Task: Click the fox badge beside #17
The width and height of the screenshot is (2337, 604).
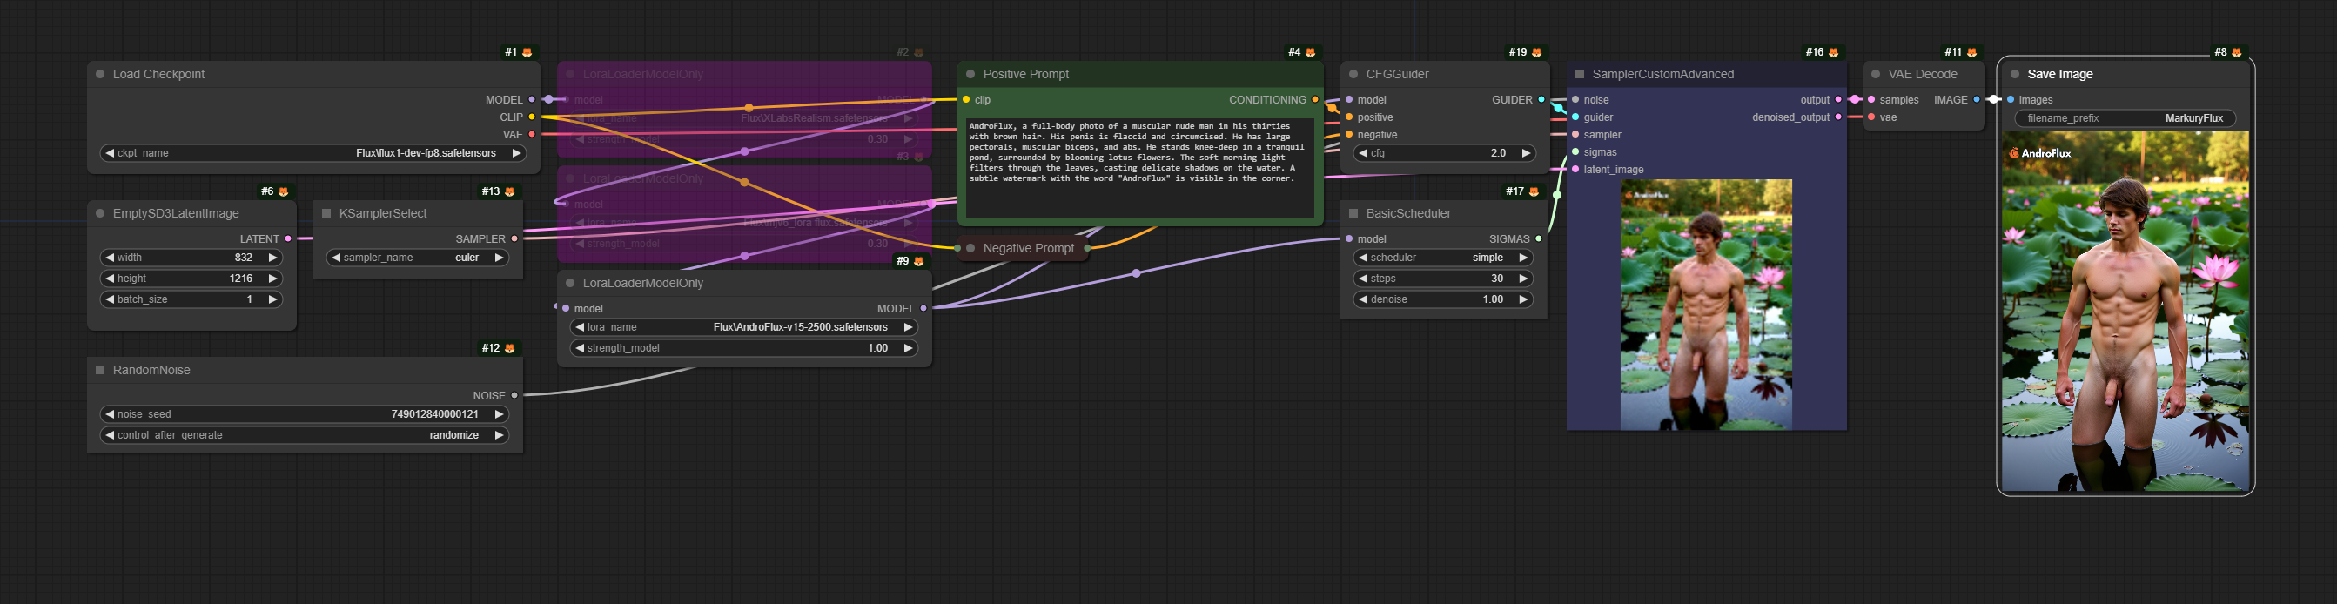Action: (1534, 192)
